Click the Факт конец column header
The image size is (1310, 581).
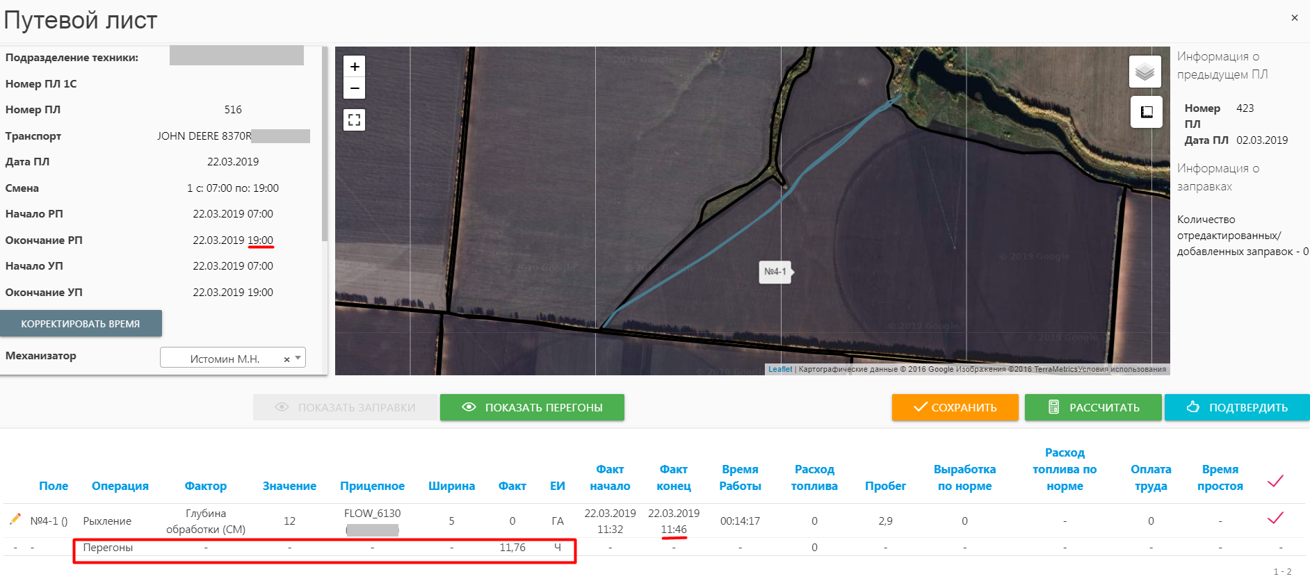pos(674,477)
